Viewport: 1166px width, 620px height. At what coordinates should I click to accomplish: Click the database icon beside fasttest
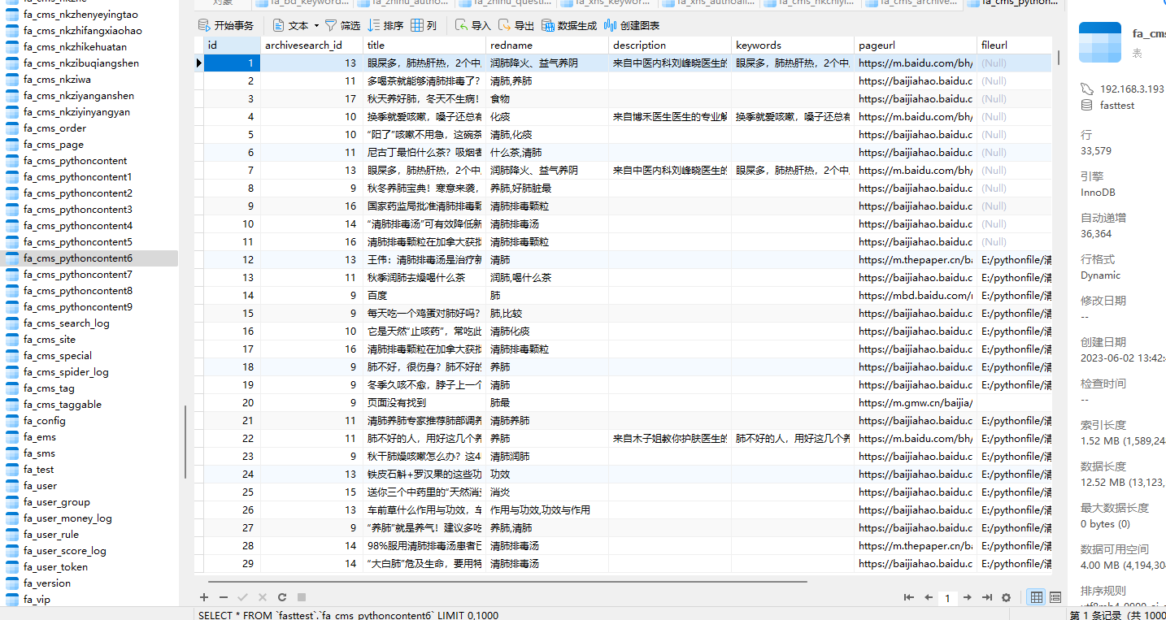1087,106
